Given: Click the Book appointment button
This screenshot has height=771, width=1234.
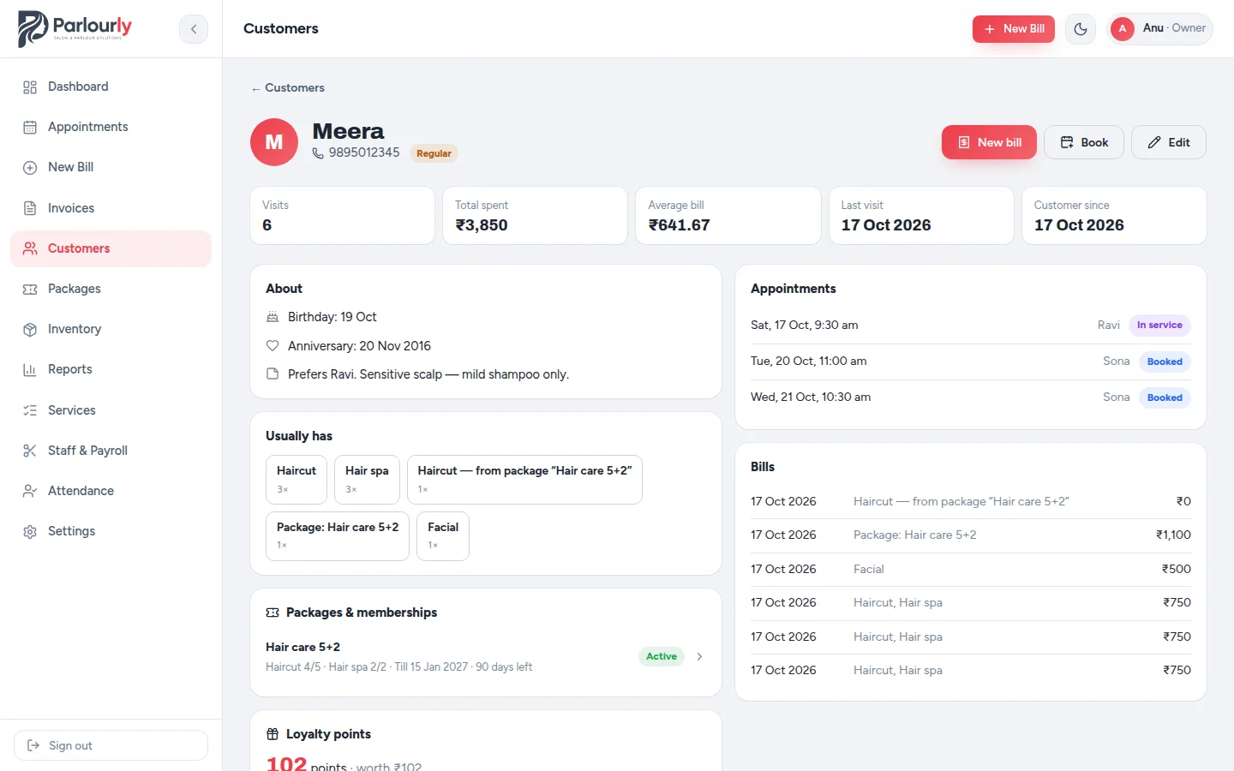Looking at the screenshot, I should [1084, 142].
